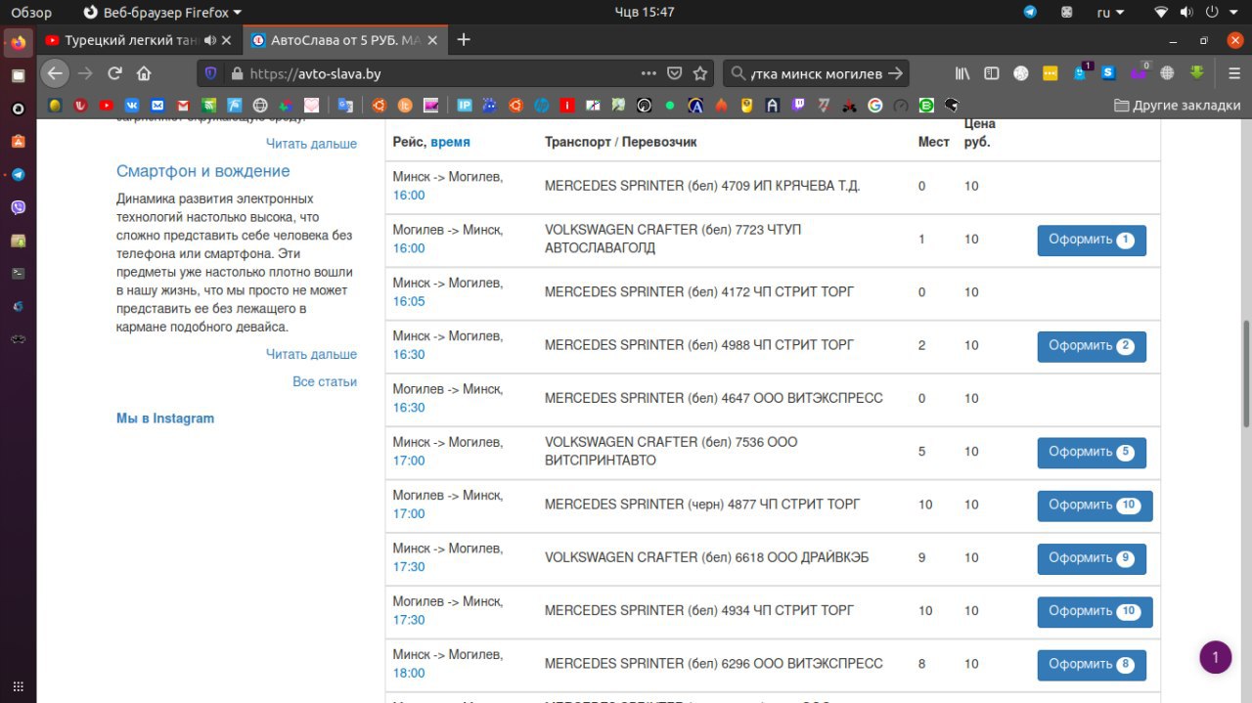Click 18:00 time link Минск-Могилев

409,673
